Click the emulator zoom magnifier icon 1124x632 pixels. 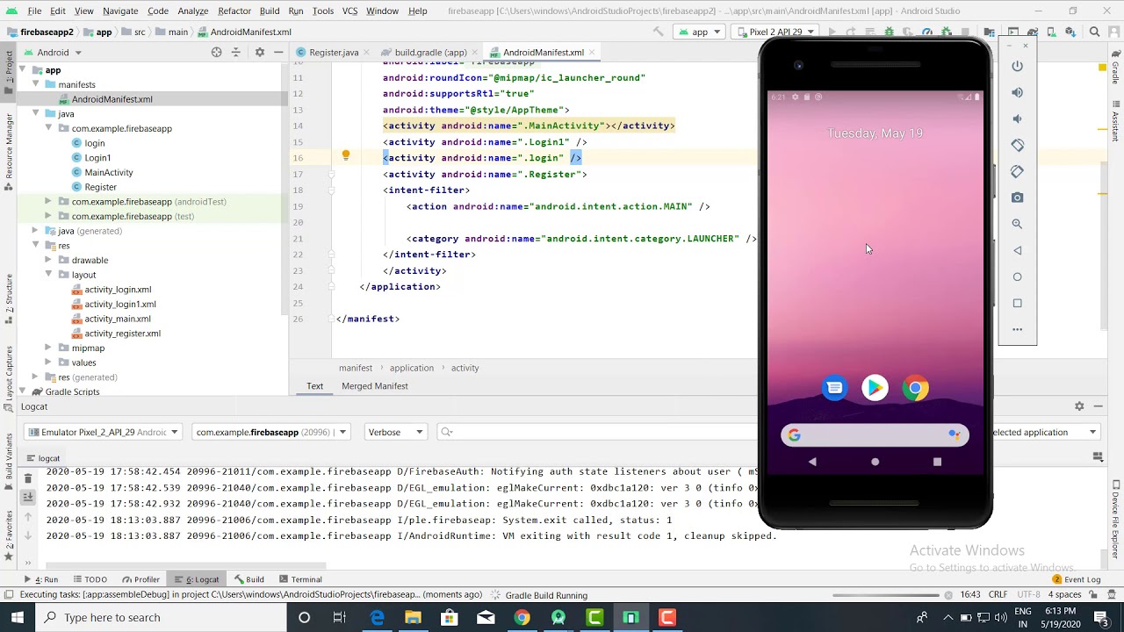coord(1017,224)
